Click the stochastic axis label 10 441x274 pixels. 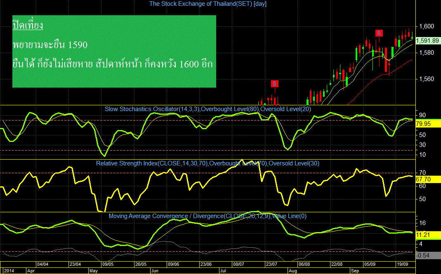click(422, 155)
